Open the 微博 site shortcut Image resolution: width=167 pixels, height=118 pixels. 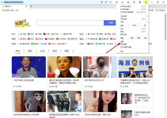pyautogui.click(x=39, y=34)
